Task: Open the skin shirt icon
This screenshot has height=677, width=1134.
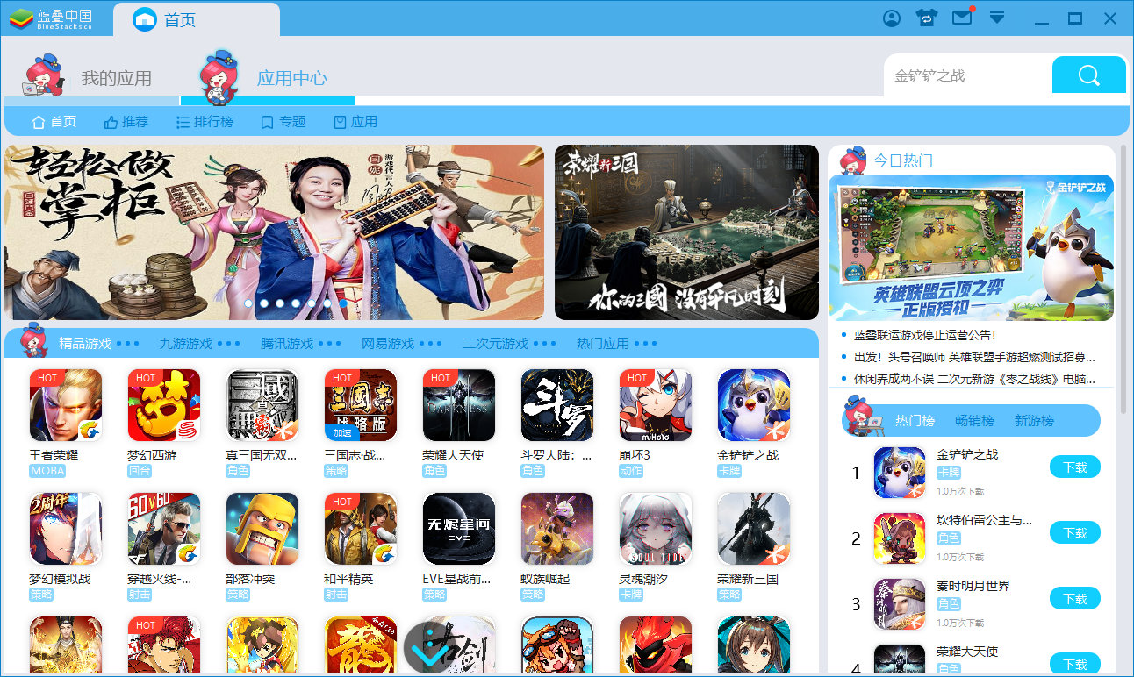Action: click(x=927, y=18)
